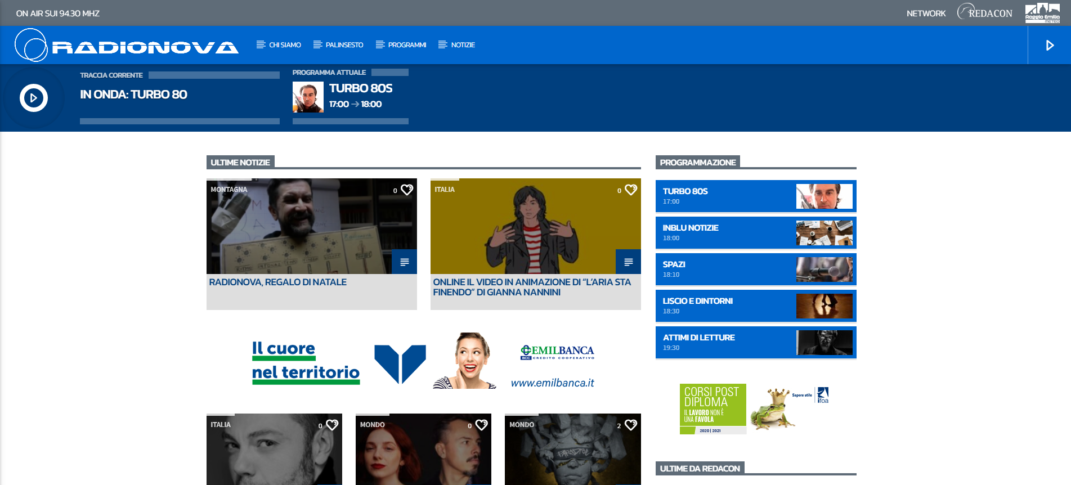Toggle the heart on the Mondo article with 2 likes
The height and width of the screenshot is (485, 1071).
631,425
